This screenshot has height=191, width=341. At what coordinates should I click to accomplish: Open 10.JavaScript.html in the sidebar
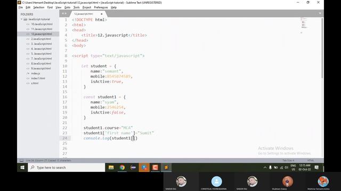[x=42, y=24]
